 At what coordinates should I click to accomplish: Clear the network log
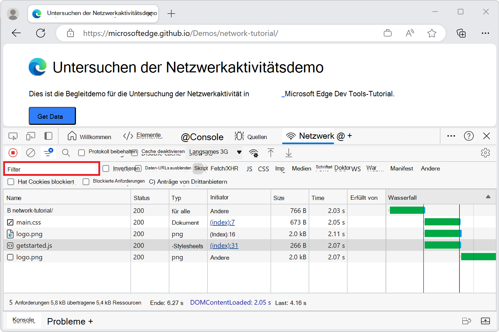[30, 153]
